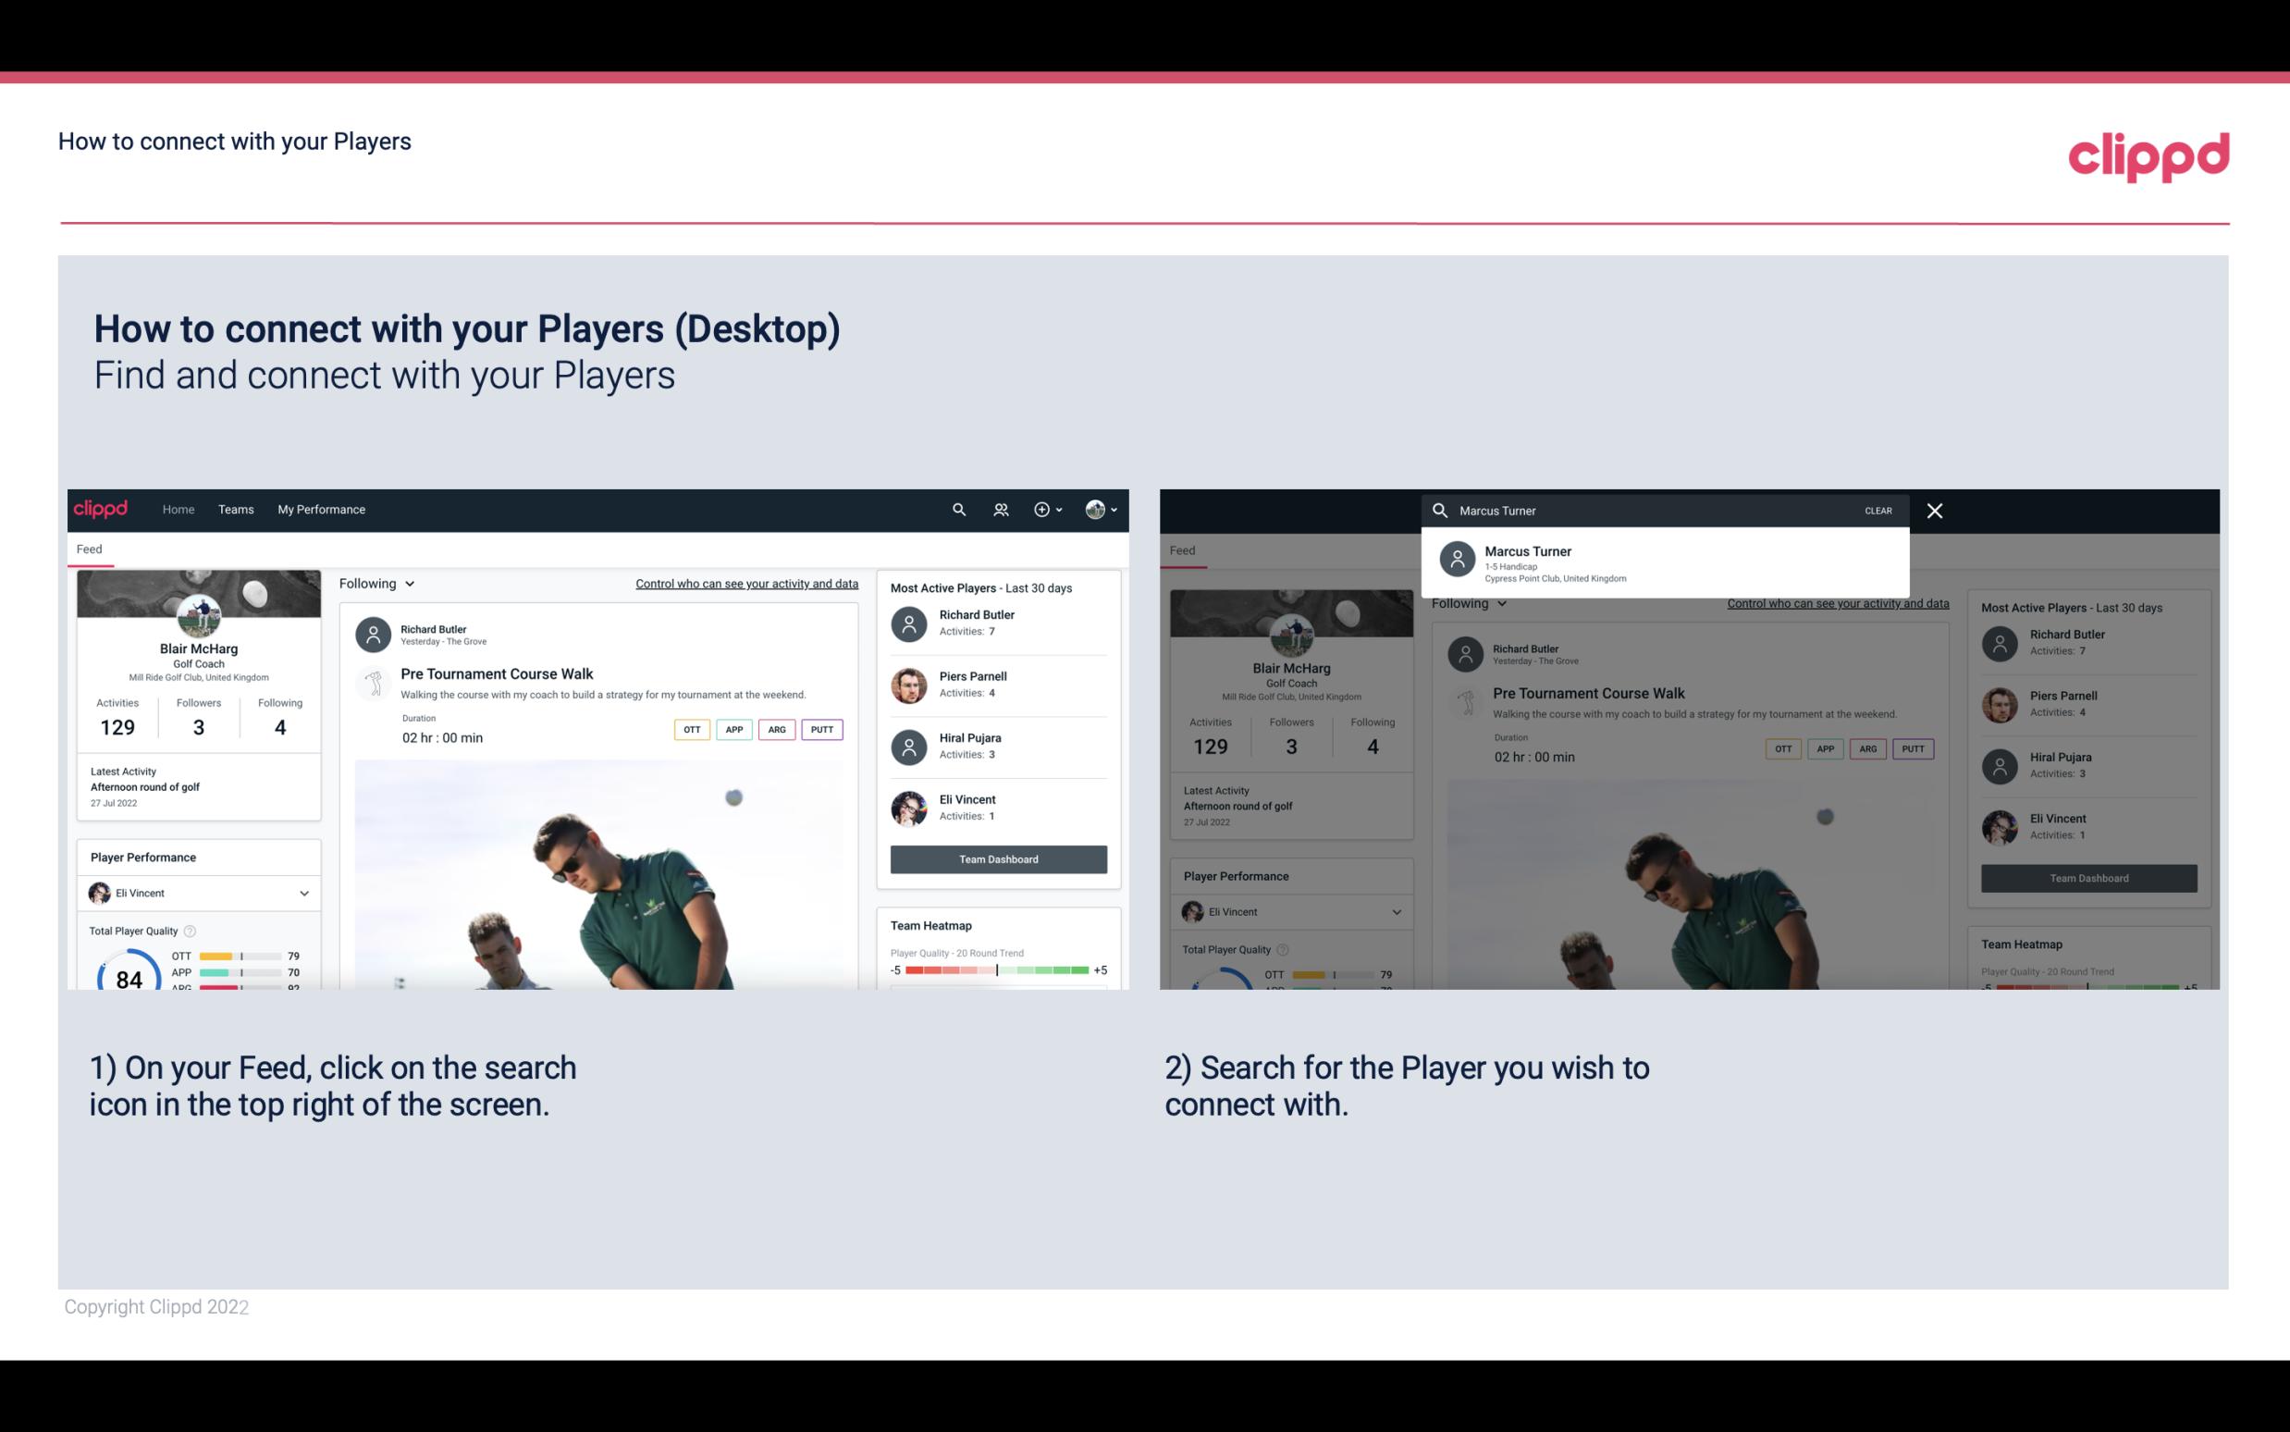
Task: Select My Performance tab in navigation
Action: click(x=322, y=510)
